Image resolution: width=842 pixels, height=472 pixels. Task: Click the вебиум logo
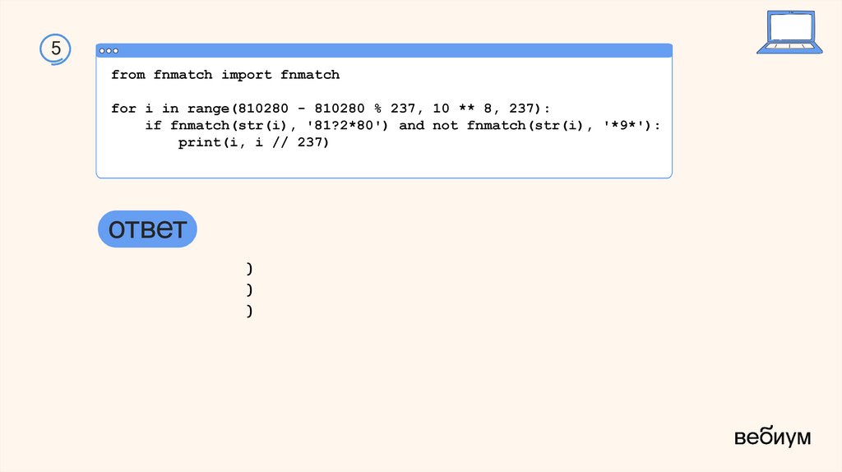[x=772, y=437]
